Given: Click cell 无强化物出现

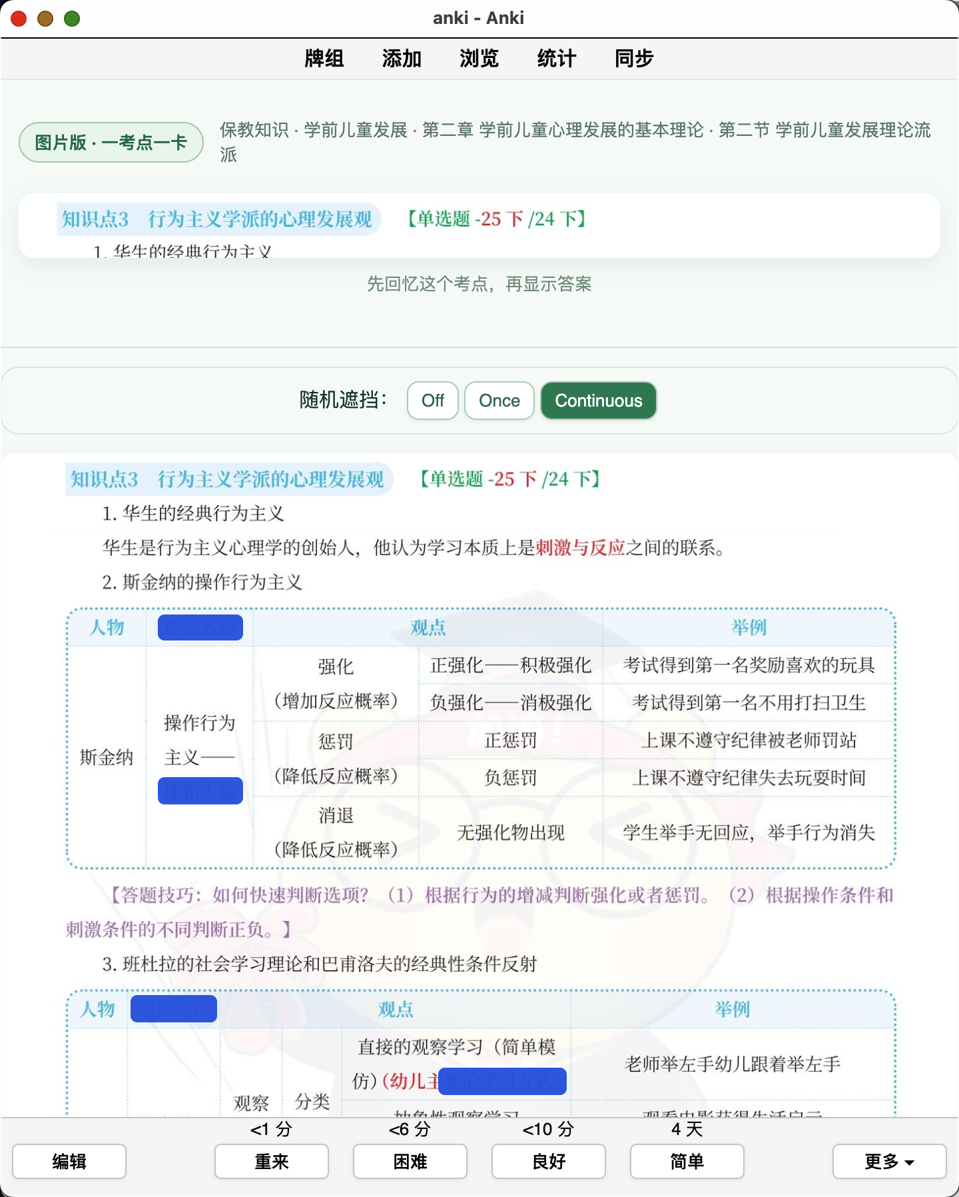Looking at the screenshot, I should point(511,832).
